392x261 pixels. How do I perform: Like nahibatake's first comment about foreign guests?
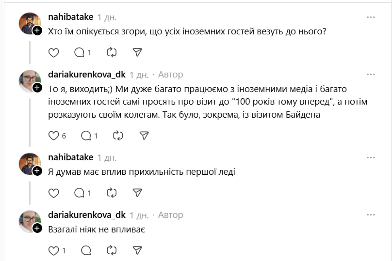pos(54,52)
